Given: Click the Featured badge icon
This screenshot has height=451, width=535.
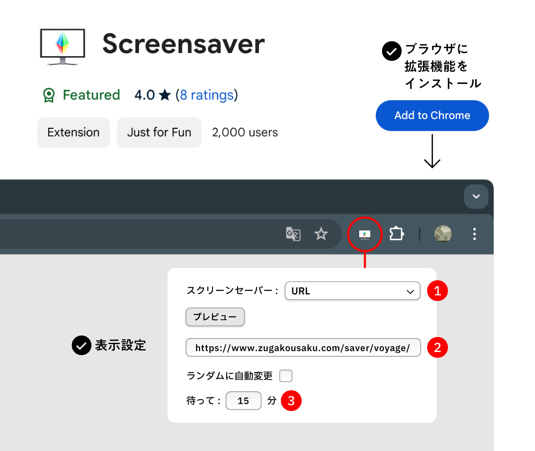Looking at the screenshot, I should coord(49,95).
